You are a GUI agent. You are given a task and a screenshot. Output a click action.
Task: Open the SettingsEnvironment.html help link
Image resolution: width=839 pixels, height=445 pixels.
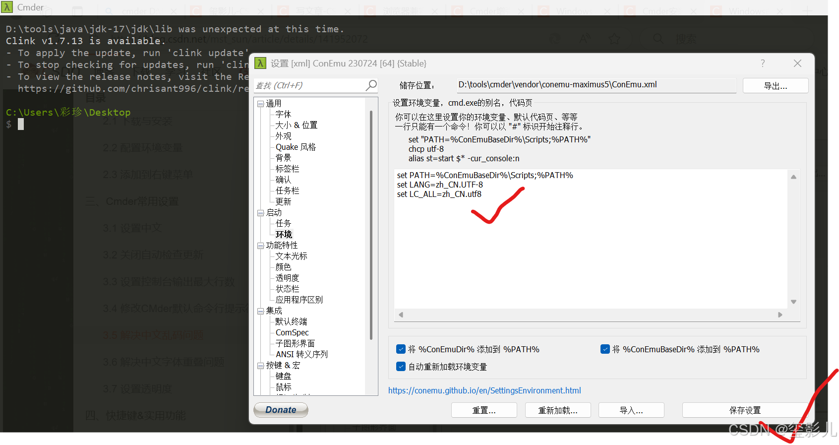click(484, 390)
